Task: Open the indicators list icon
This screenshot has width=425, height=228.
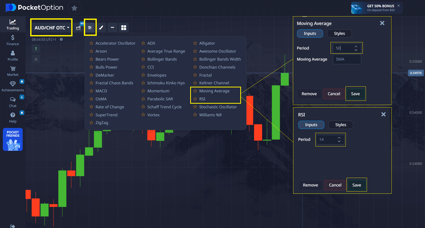Action: [90, 28]
